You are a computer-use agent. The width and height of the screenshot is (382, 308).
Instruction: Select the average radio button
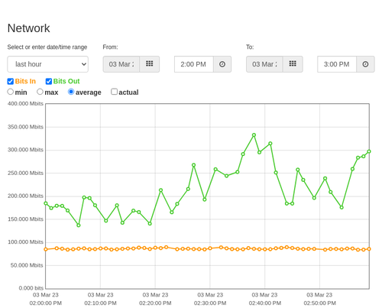pos(71,92)
